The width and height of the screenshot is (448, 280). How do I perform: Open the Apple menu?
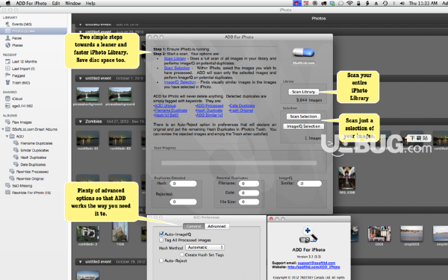(x=7, y=3)
